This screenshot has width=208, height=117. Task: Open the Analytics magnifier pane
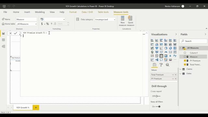(168, 65)
